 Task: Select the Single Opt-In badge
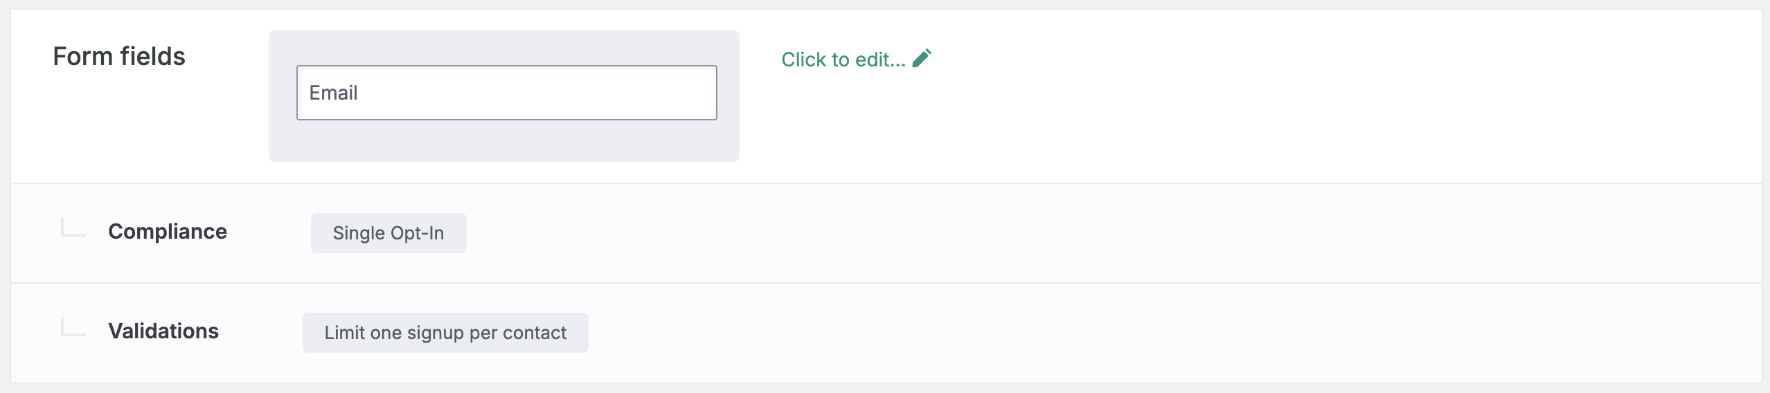tap(388, 233)
